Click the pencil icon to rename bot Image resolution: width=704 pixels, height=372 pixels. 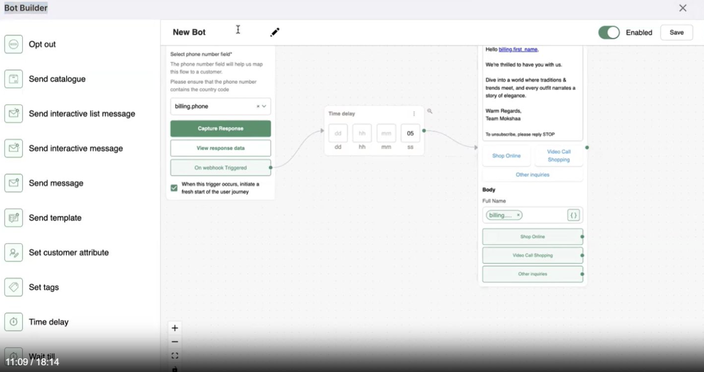point(275,32)
